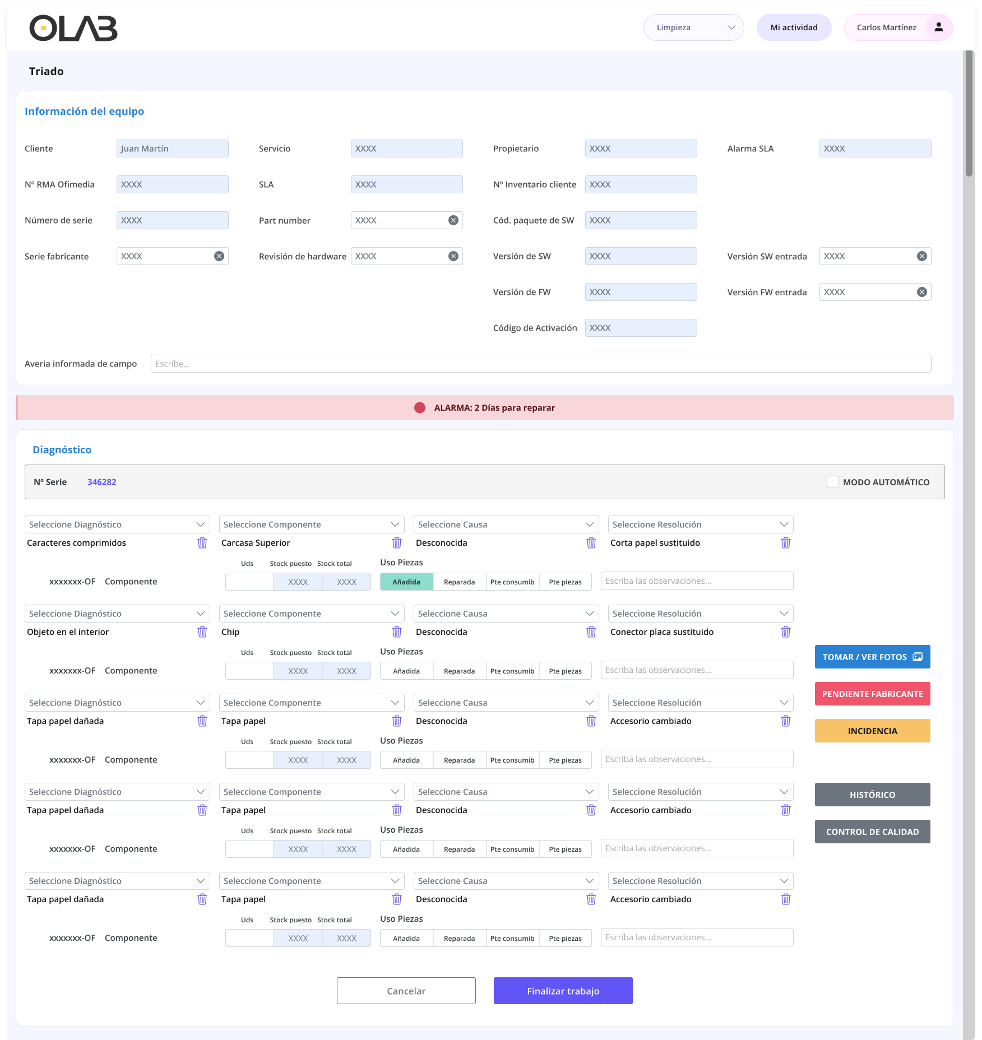Click the photo icon in Tomar / Ver Fotos
This screenshot has height=1040, width=982.
click(918, 657)
